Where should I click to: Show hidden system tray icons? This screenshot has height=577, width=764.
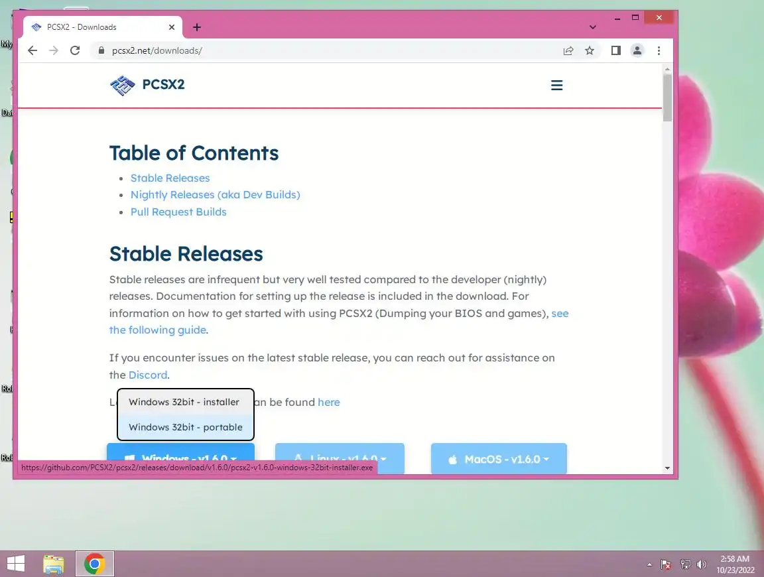pyautogui.click(x=649, y=564)
